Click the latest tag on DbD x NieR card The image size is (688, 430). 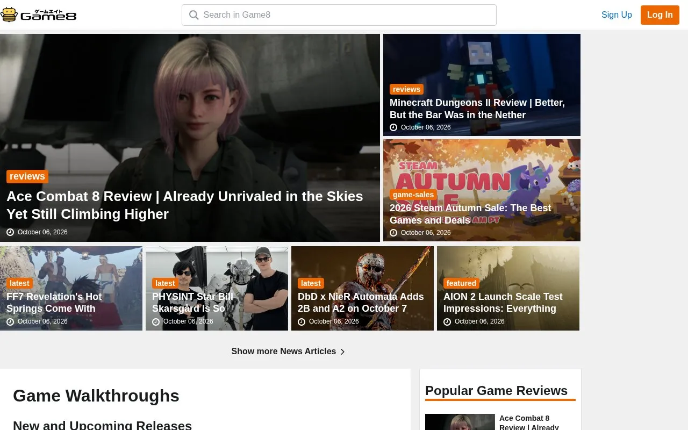pyautogui.click(x=311, y=283)
